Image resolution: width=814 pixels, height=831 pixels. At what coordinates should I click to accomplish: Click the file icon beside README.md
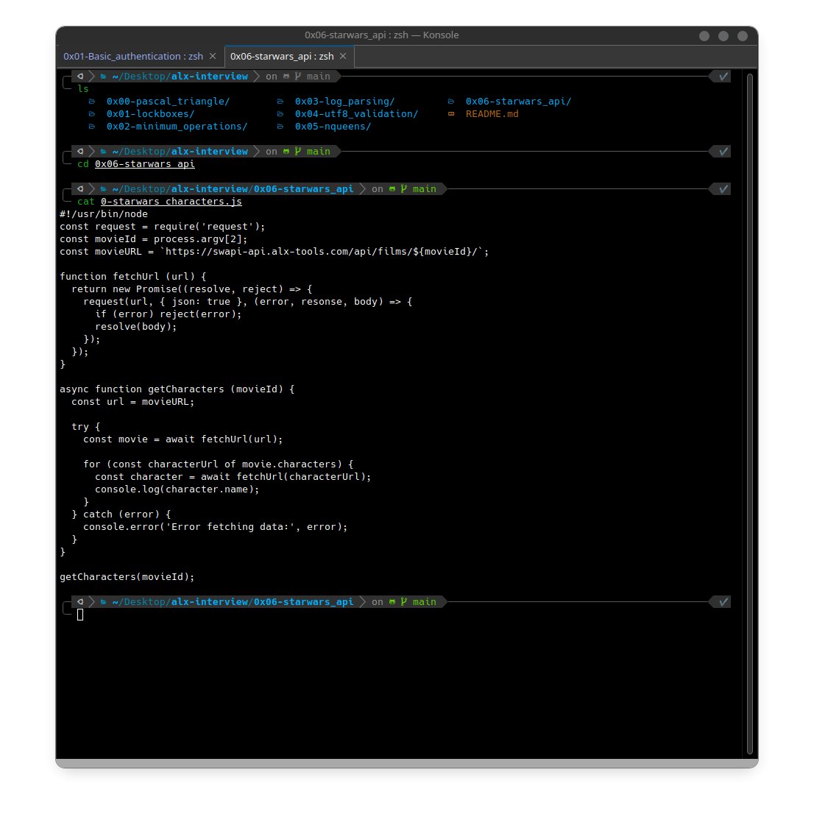(x=451, y=114)
